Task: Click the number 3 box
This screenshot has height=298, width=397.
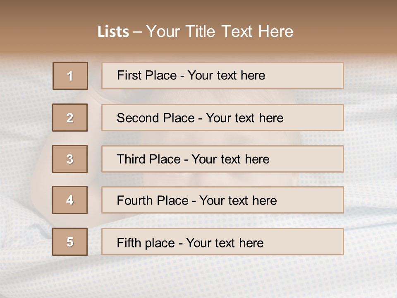Action: pos(70,159)
